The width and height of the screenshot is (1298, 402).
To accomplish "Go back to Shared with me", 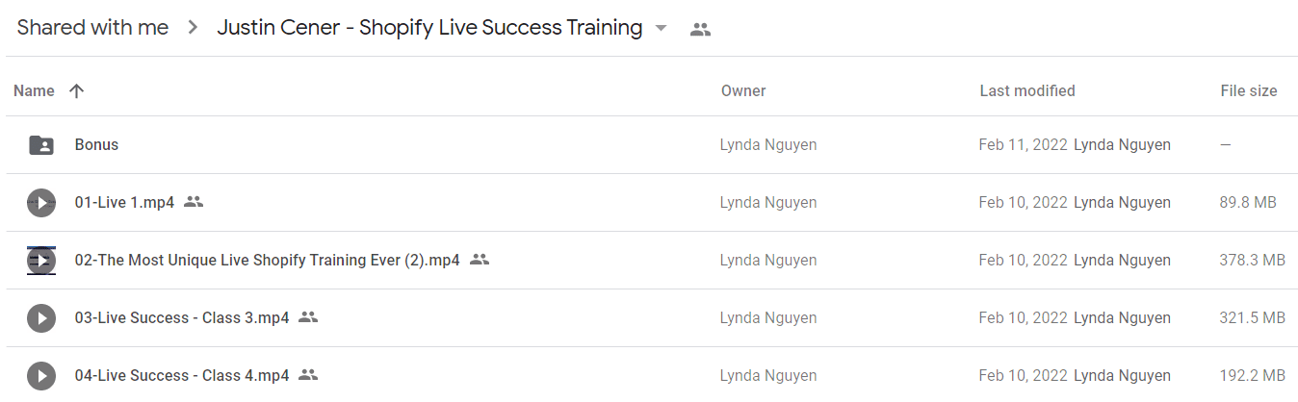I will click(92, 28).
